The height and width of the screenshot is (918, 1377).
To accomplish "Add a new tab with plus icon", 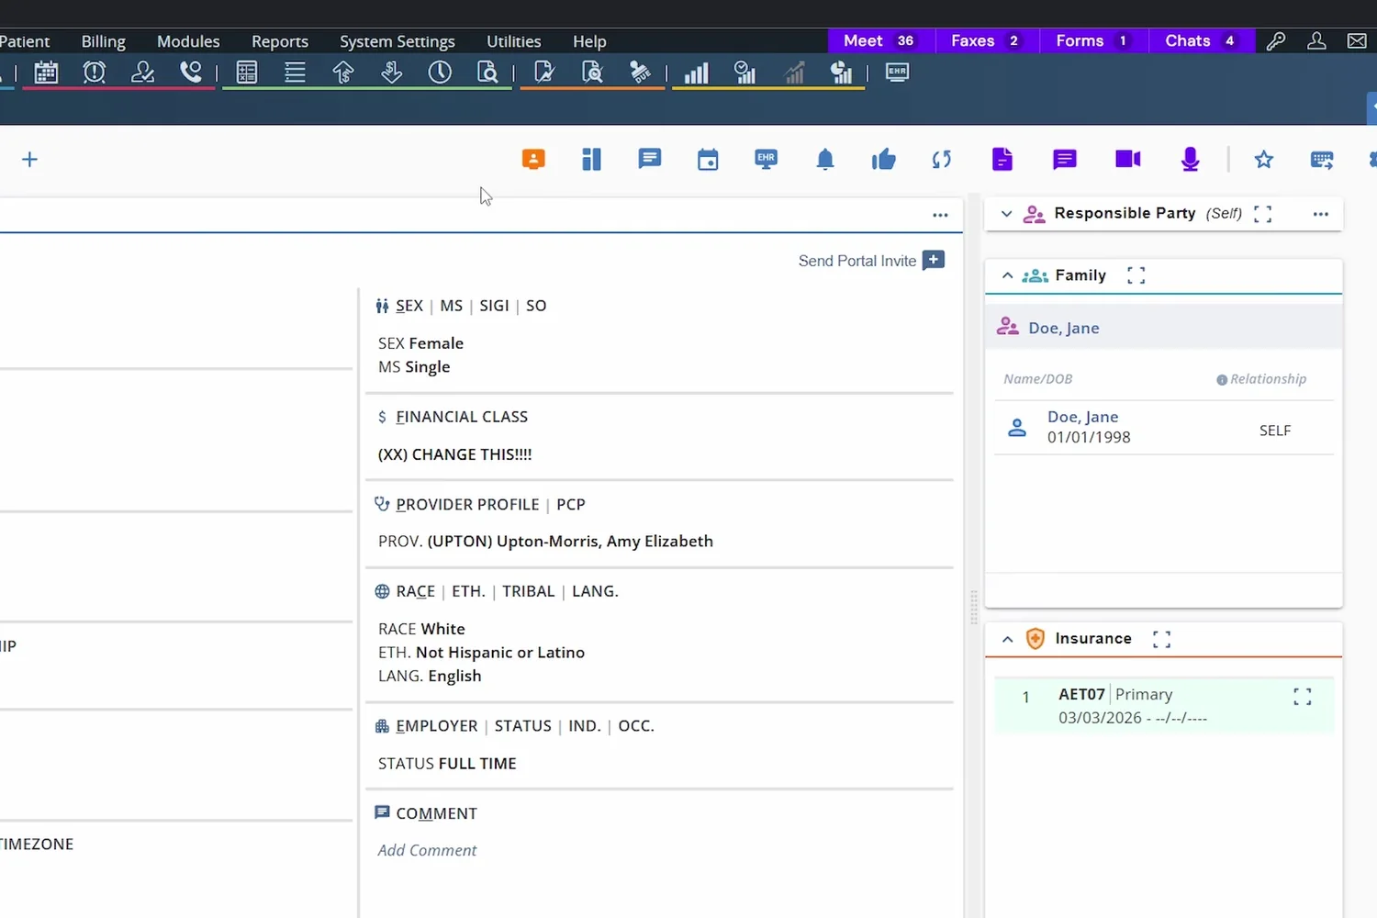I will pos(29,160).
